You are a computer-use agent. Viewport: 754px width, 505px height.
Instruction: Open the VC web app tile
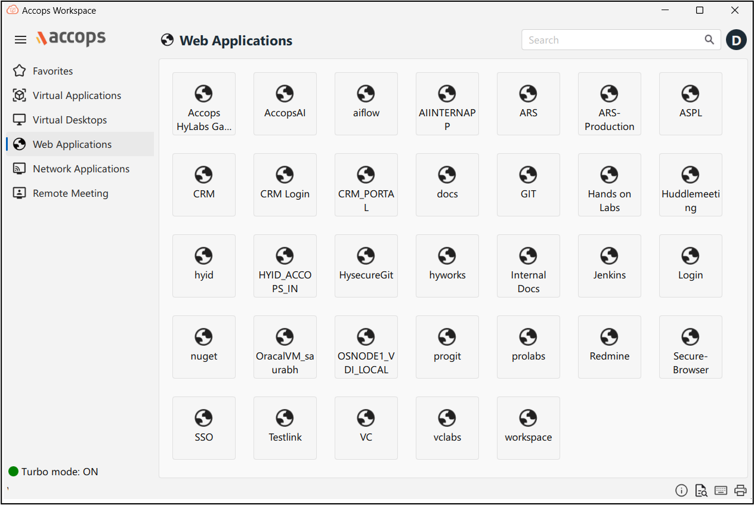pos(366,428)
